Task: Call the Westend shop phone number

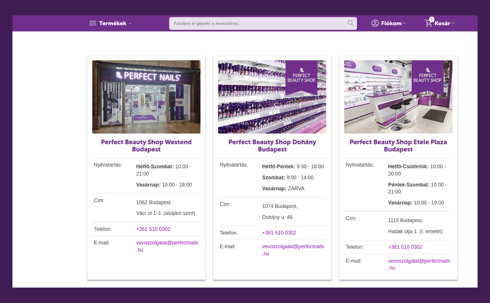Action: coord(153,229)
